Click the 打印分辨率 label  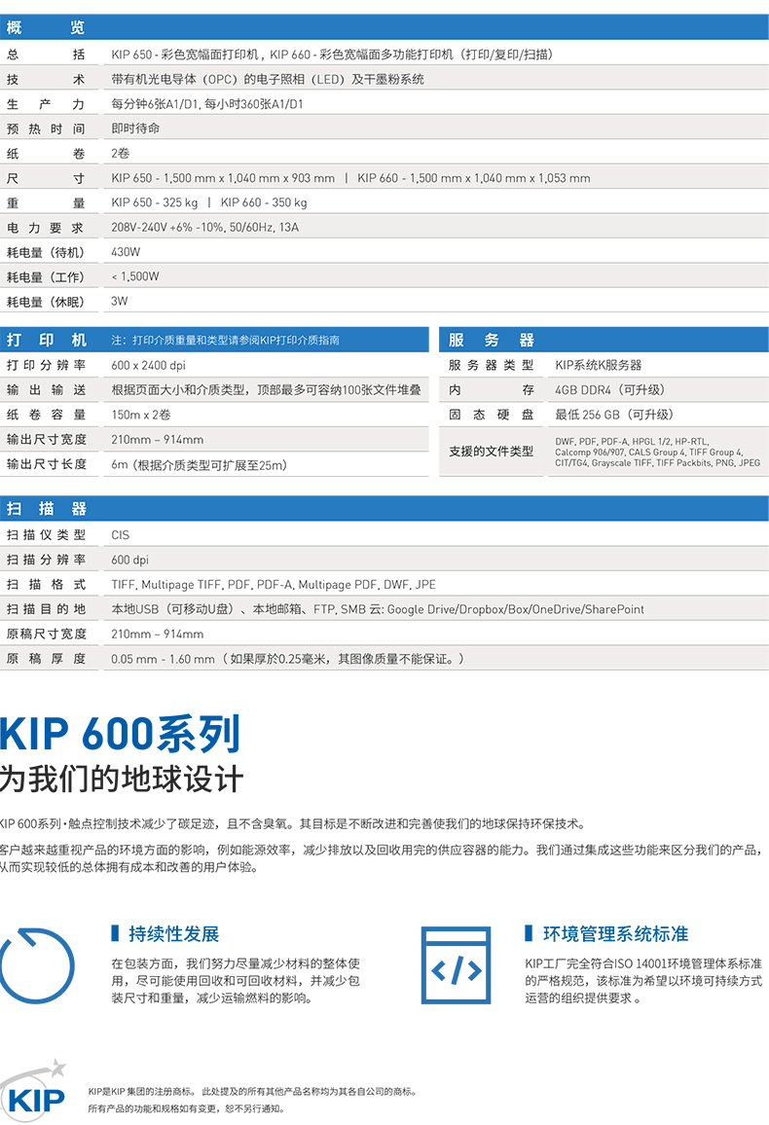pos(47,365)
